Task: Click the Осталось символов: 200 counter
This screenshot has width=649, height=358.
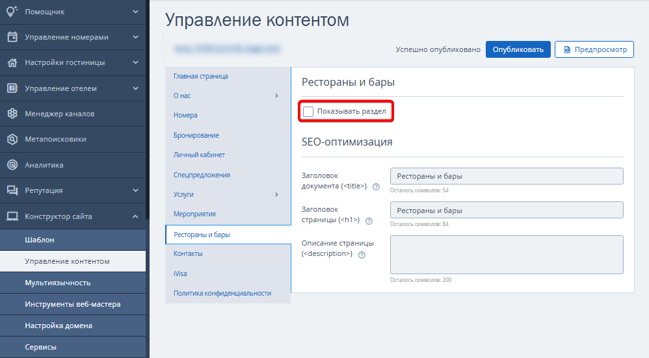Action: pos(421,280)
